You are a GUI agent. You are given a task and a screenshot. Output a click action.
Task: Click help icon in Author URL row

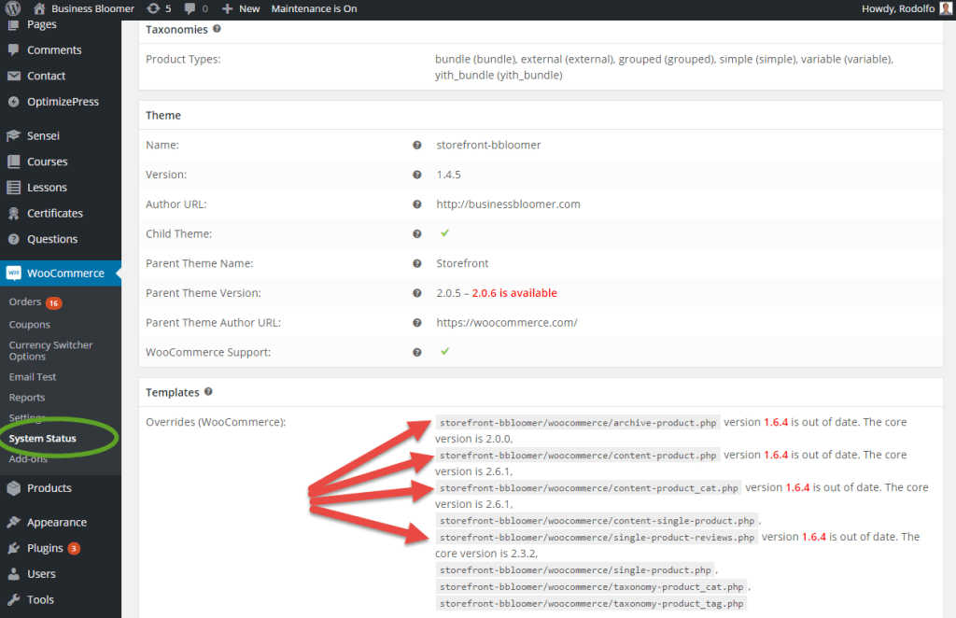pyautogui.click(x=417, y=204)
